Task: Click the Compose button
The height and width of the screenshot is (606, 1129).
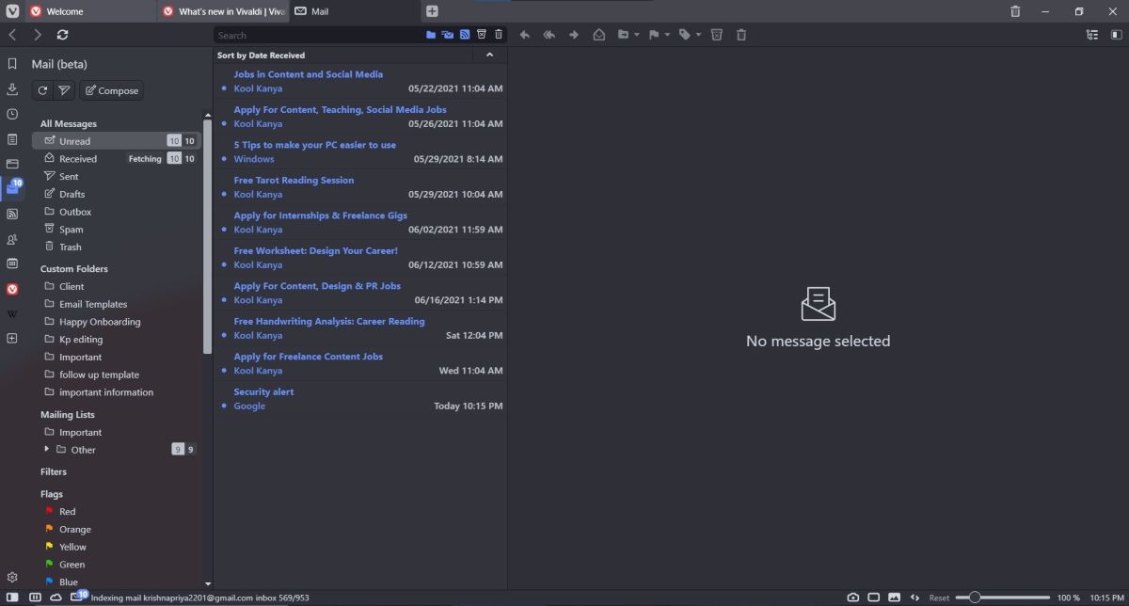Action: tap(112, 90)
